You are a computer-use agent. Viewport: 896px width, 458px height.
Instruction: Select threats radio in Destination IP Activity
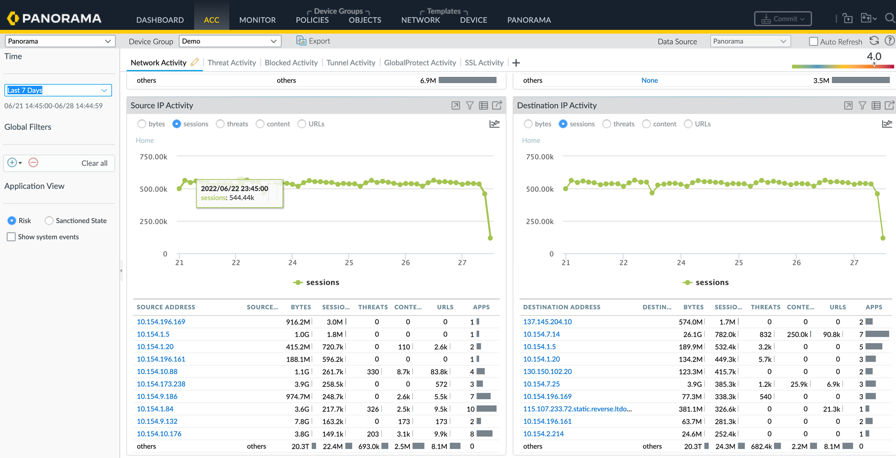pyautogui.click(x=607, y=124)
